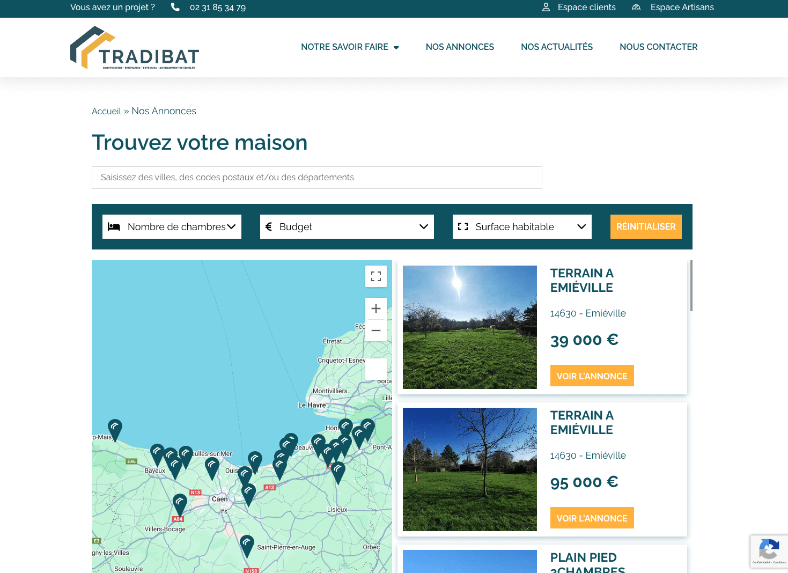Open Surface habitable dropdown
The width and height of the screenshot is (788, 573).
coord(522,226)
